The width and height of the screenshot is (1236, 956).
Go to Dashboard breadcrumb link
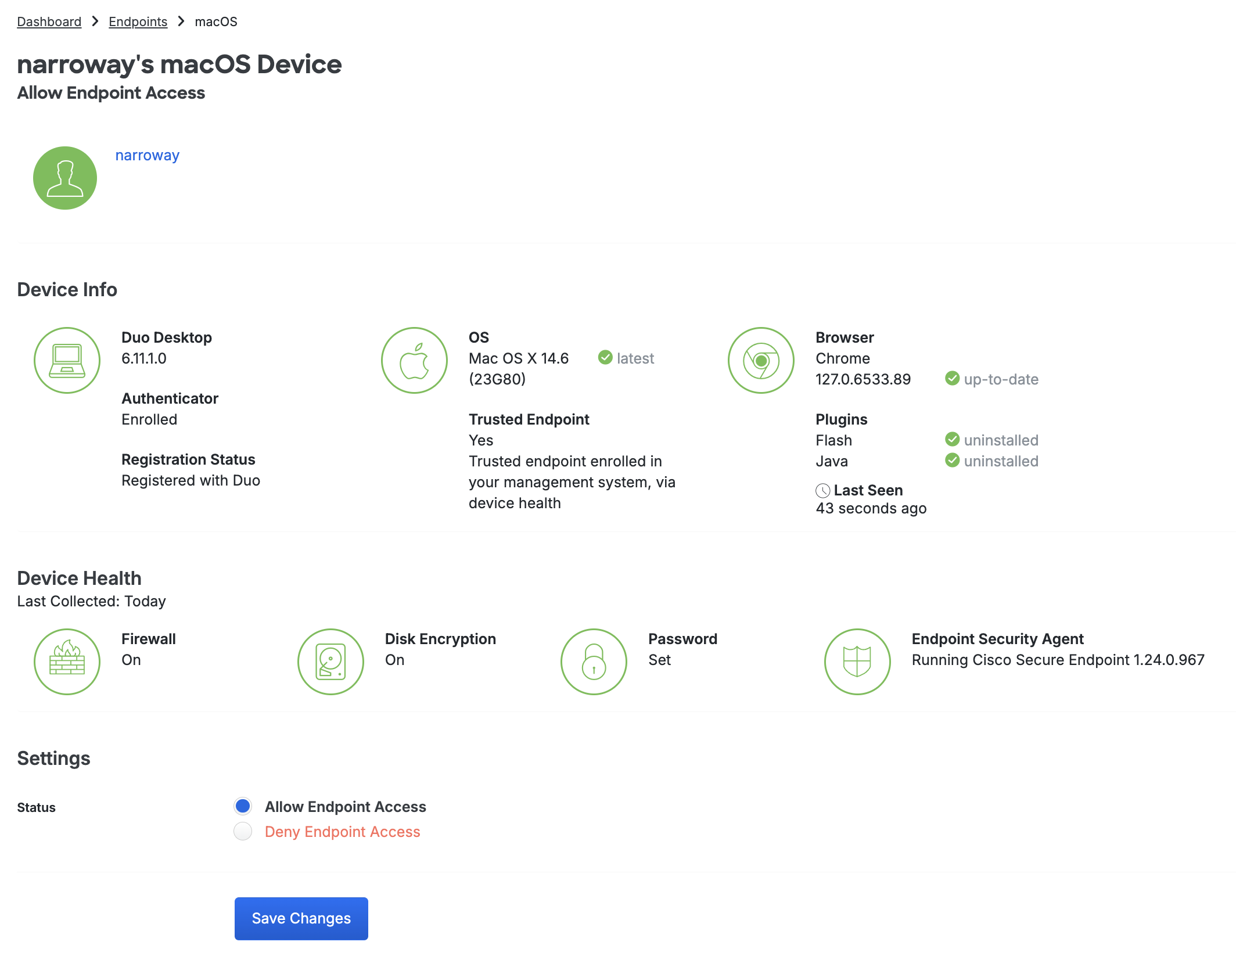(x=49, y=21)
